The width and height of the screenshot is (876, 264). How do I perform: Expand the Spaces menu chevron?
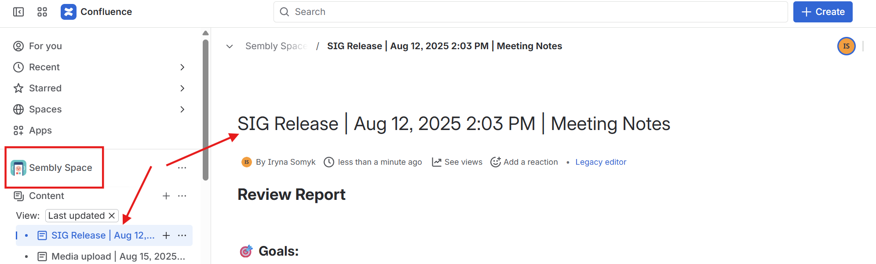(182, 109)
